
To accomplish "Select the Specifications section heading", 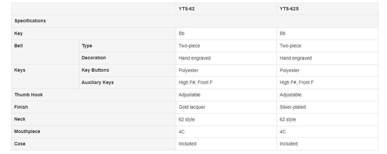I will [30, 21].
